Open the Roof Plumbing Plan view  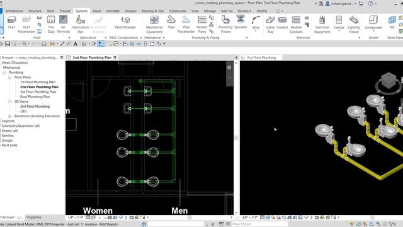(x=35, y=96)
